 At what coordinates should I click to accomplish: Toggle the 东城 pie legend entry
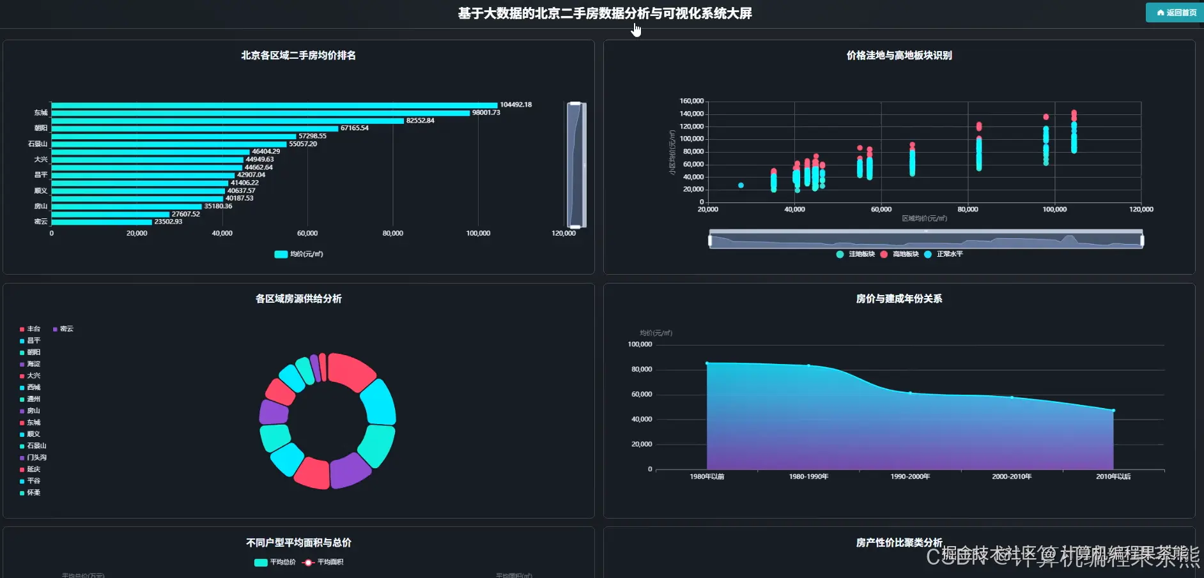click(30, 423)
